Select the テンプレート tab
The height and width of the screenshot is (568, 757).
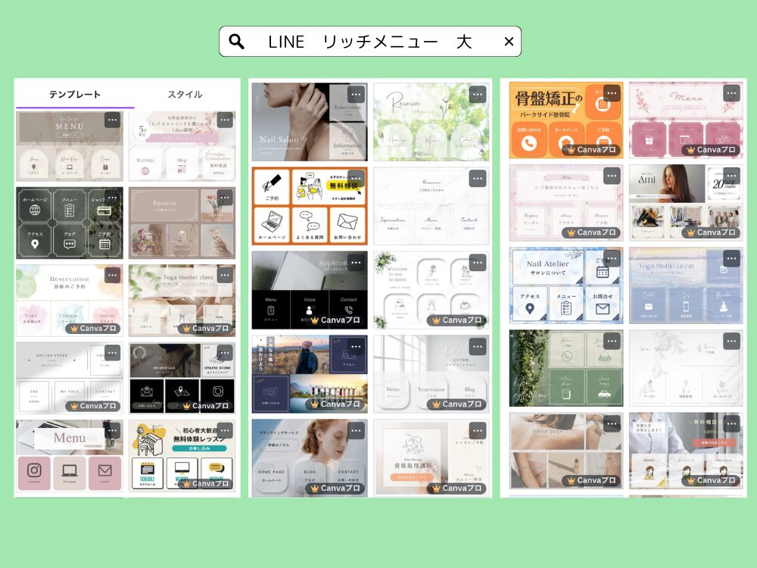pyautogui.click(x=75, y=95)
